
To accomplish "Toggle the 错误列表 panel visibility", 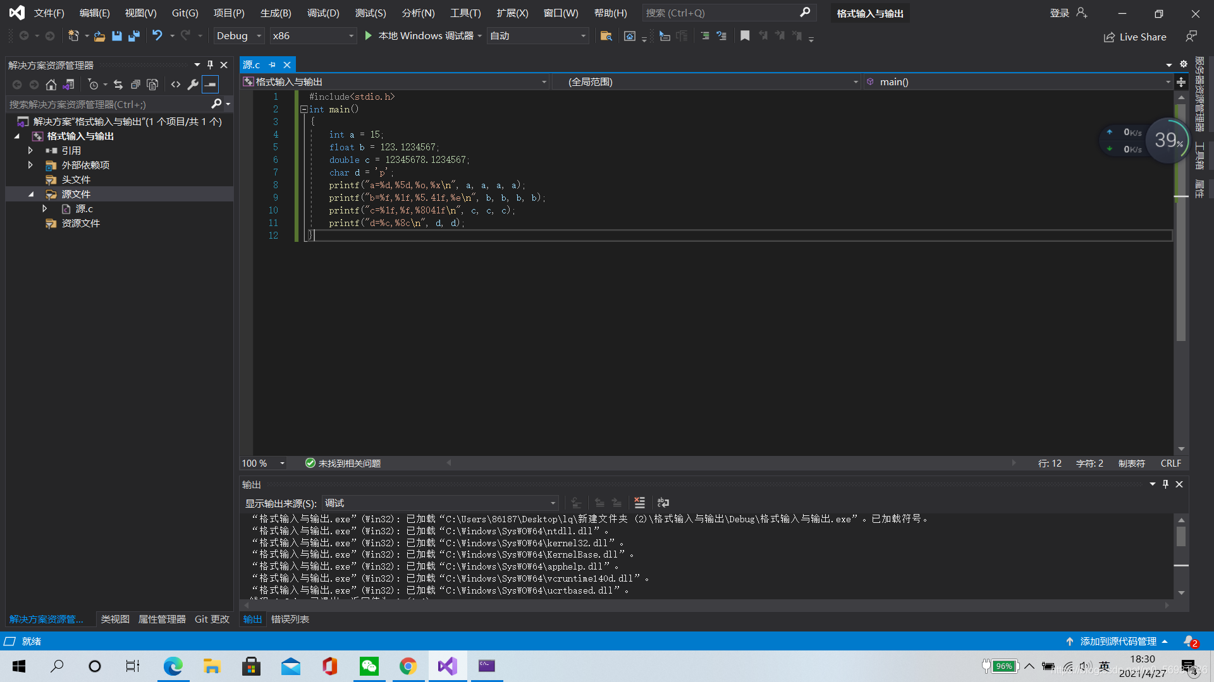I will click(x=291, y=619).
